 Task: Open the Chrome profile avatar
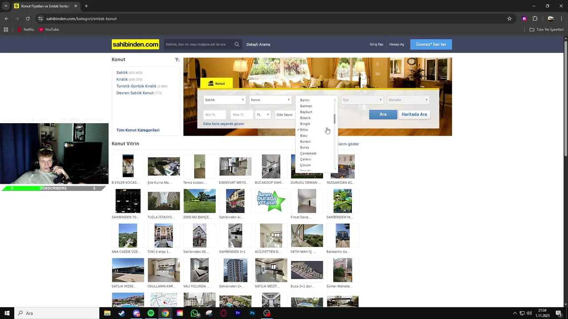(551, 19)
